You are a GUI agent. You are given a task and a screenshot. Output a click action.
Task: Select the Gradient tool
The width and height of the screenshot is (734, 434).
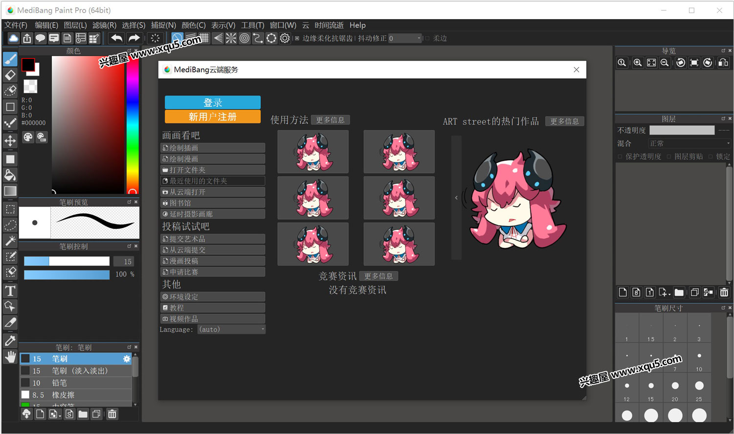[10, 191]
